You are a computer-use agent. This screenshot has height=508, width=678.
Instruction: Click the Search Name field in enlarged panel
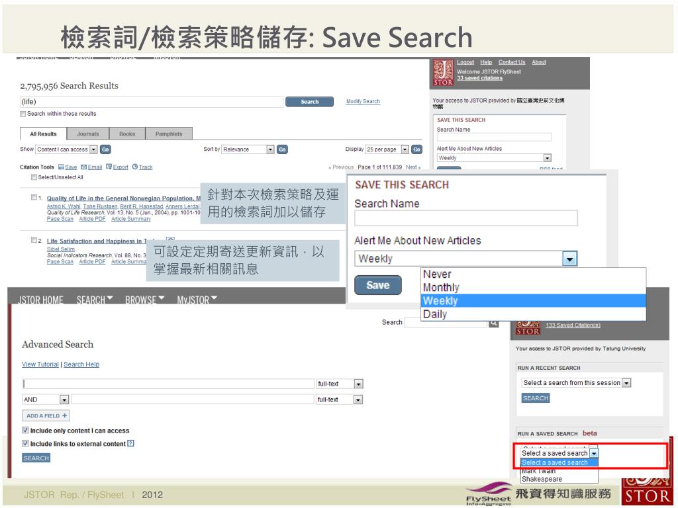(465, 218)
